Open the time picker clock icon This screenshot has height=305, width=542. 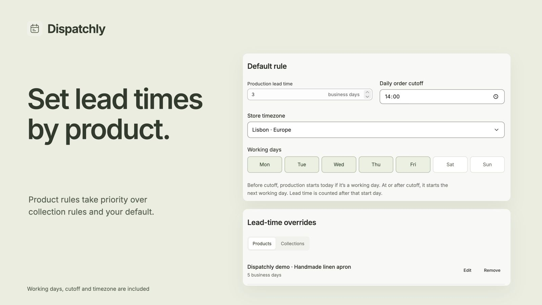(496, 97)
